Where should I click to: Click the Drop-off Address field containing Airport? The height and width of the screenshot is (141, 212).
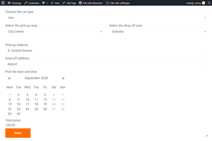[x=106, y=64]
